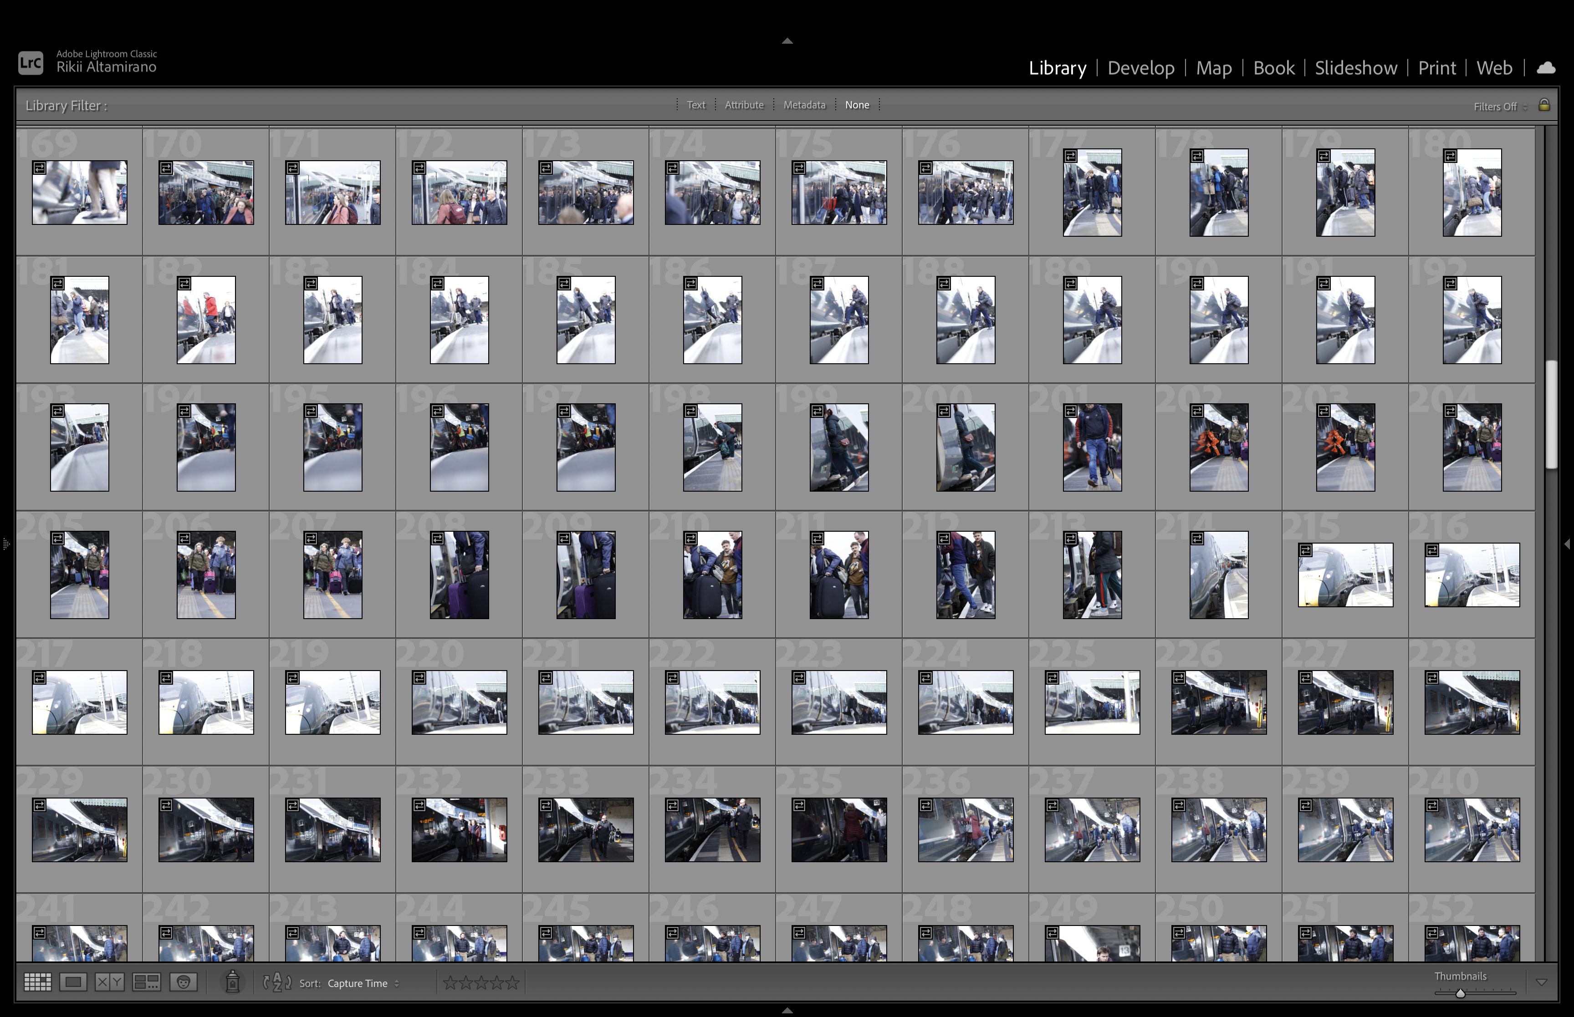1574x1017 pixels.
Task: Select photo thumbnail number 201
Action: (1092, 447)
